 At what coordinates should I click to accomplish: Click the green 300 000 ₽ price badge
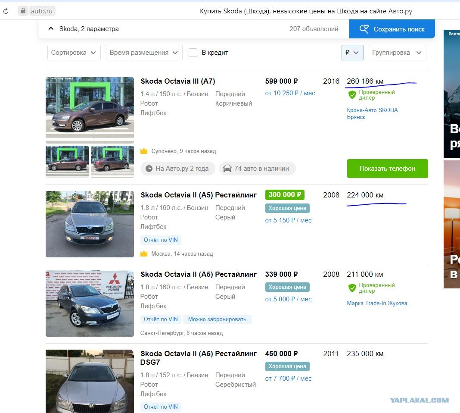click(x=285, y=194)
